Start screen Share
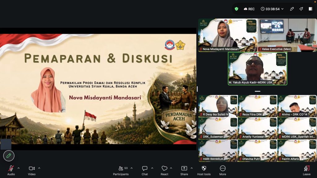The image size is (317, 178). [x=184, y=170]
